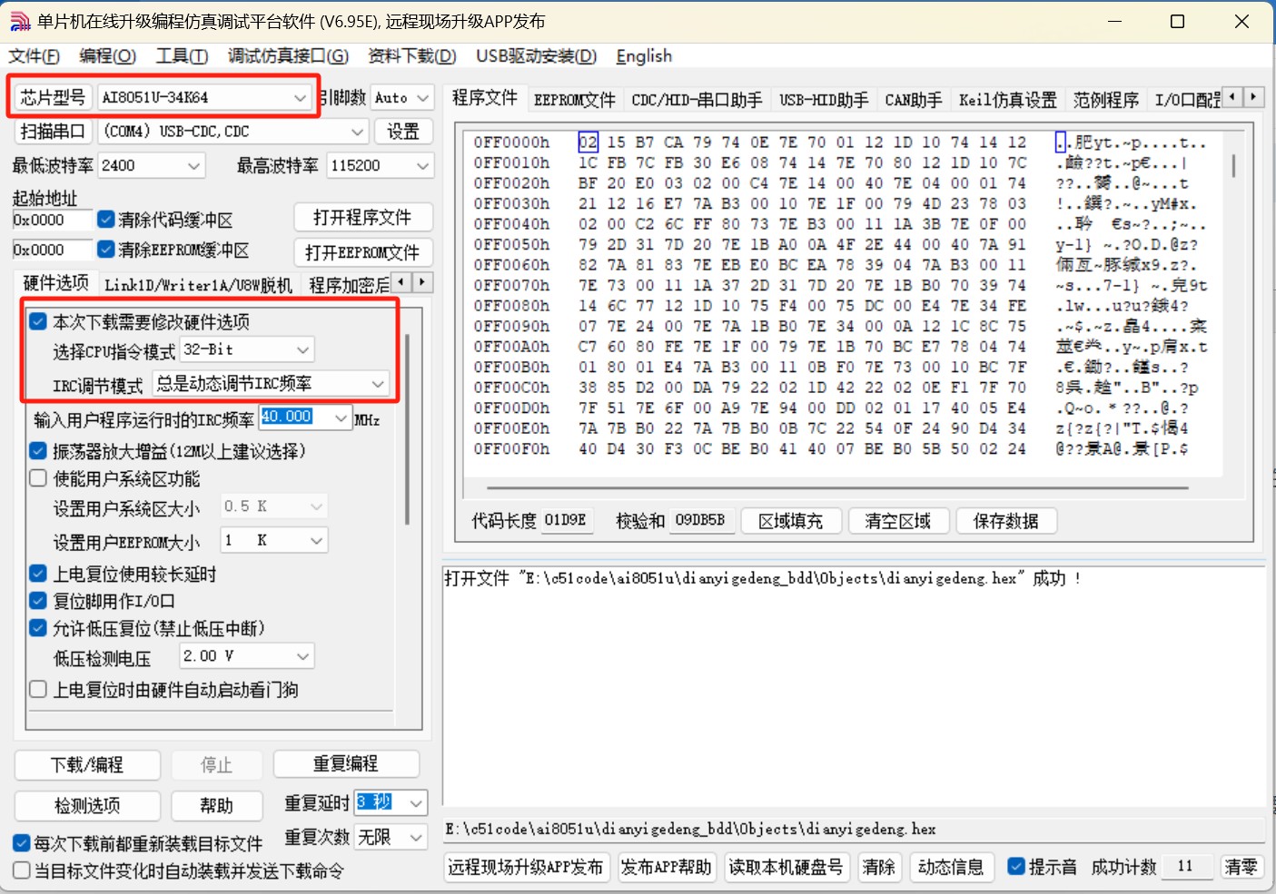Switch to the CDC/HID-串口助手 tab
Screen dimensions: 1276x894
(x=697, y=100)
